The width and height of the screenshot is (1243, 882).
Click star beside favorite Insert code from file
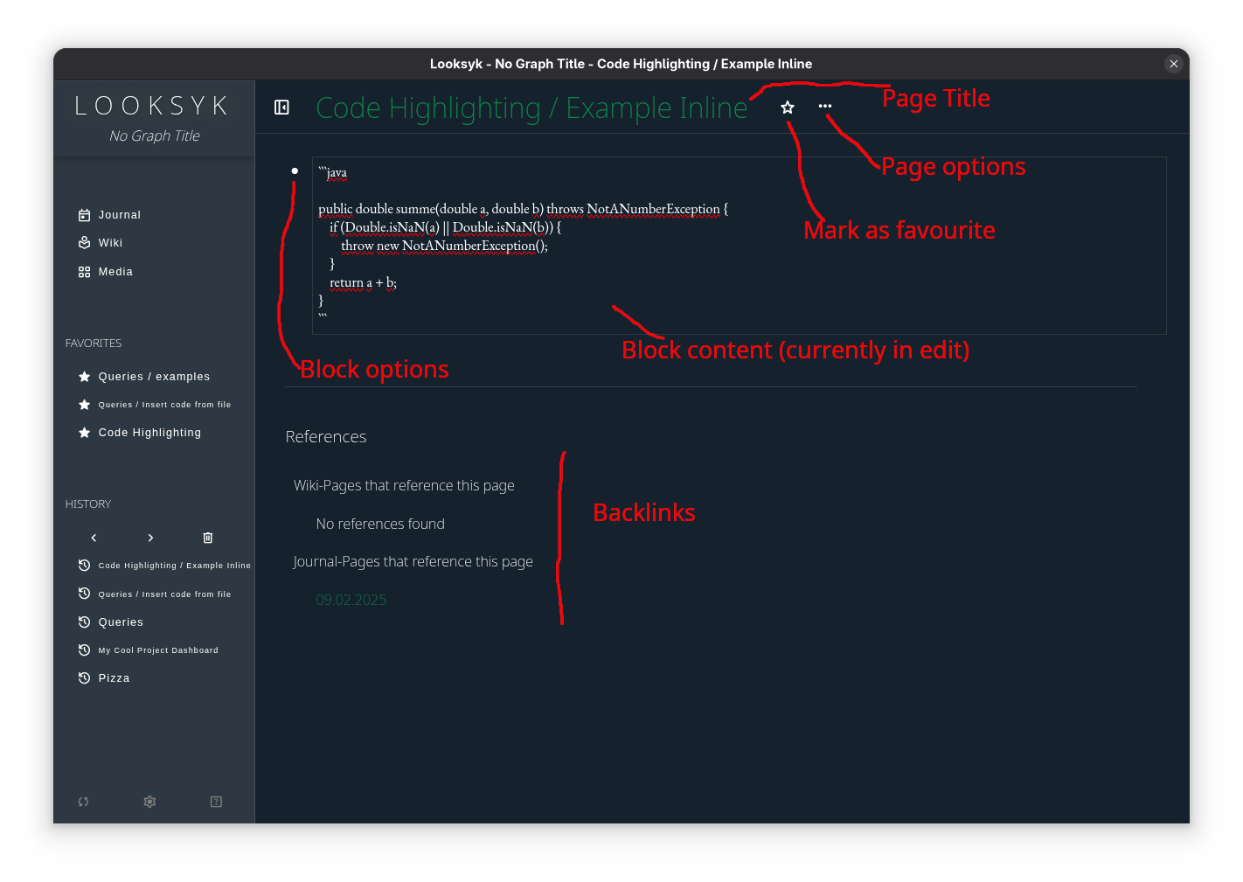point(84,405)
